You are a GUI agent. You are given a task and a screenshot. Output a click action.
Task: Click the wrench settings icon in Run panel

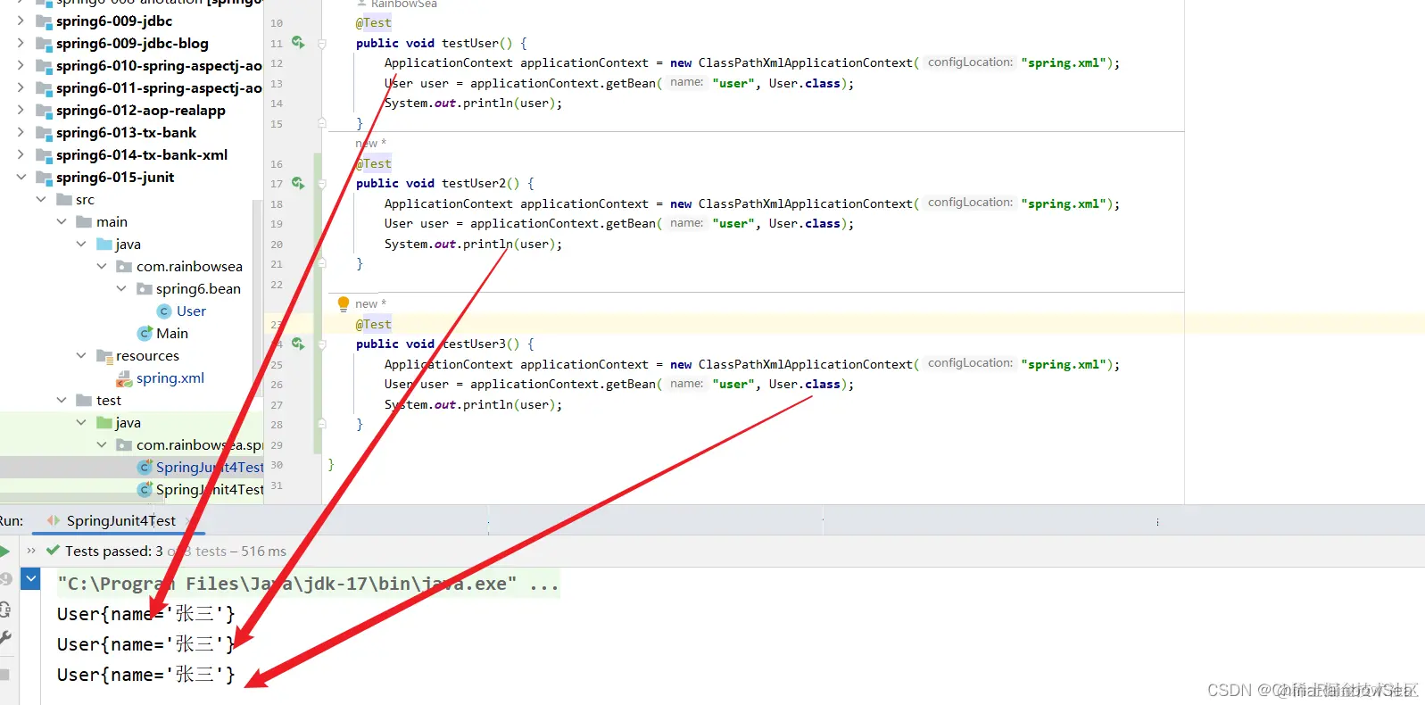(x=4, y=637)
